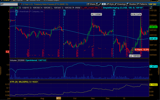
Task: Click the 1.30713 open interest axis marker
Action: click(153, 66)
